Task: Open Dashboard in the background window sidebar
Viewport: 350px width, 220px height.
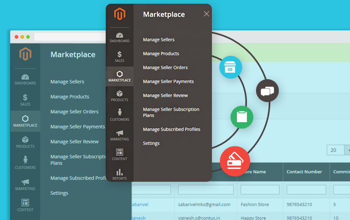Action: point(25,80)
